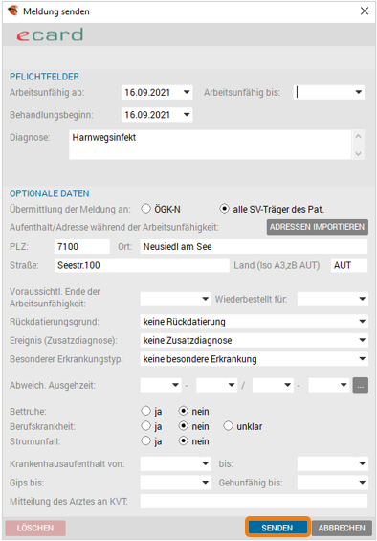Expand the Ereignis (Zusatzdiagnose) dropdown
The height and width of the screenshot is (541, 377).
click(362, 340)
